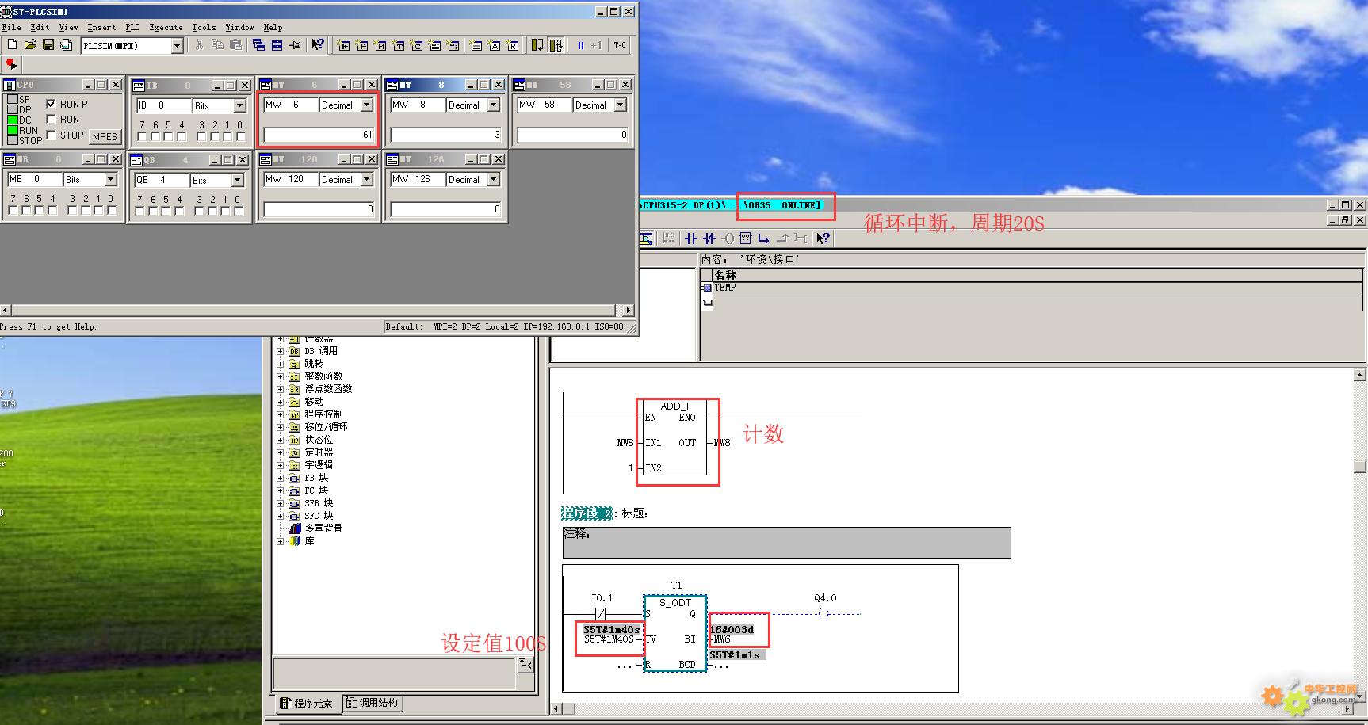Toggle bit 0 of IB 0

(x=240, y=136)
